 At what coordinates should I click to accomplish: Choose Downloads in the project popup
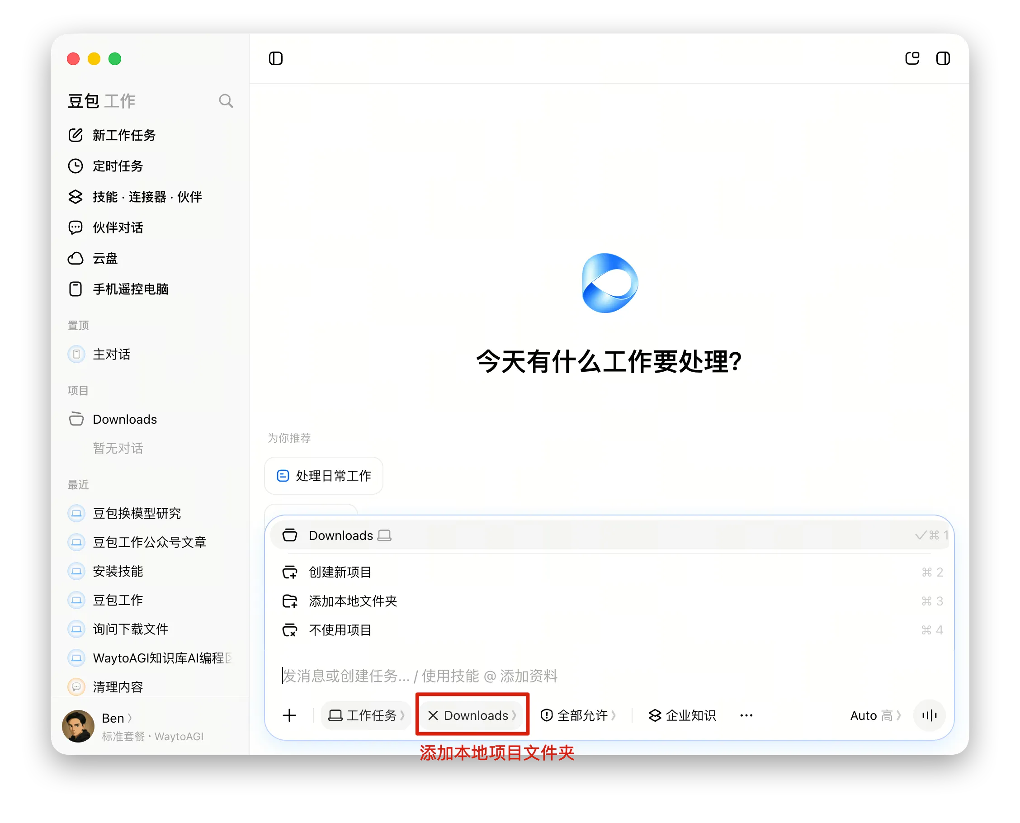click(609, 535)
